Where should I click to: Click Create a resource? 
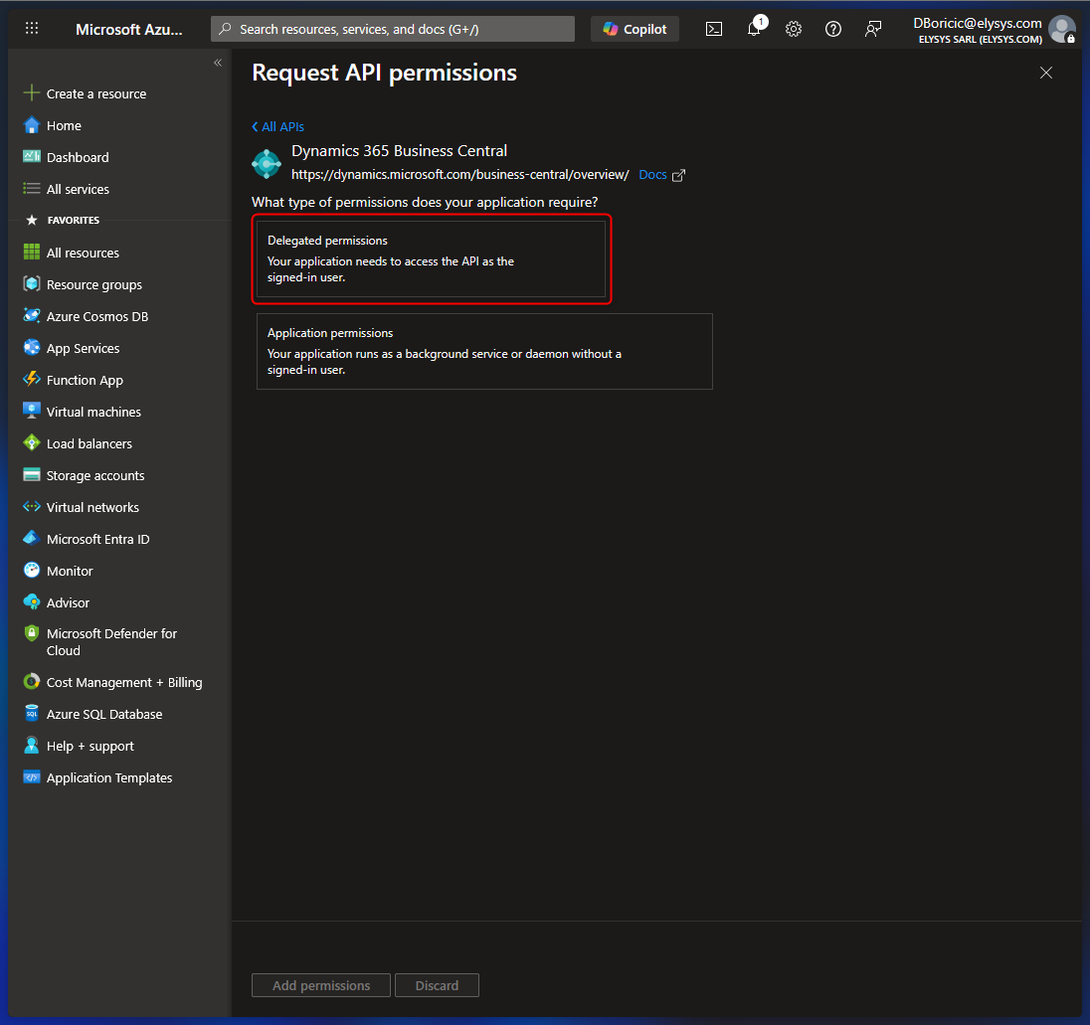(95, 93)
